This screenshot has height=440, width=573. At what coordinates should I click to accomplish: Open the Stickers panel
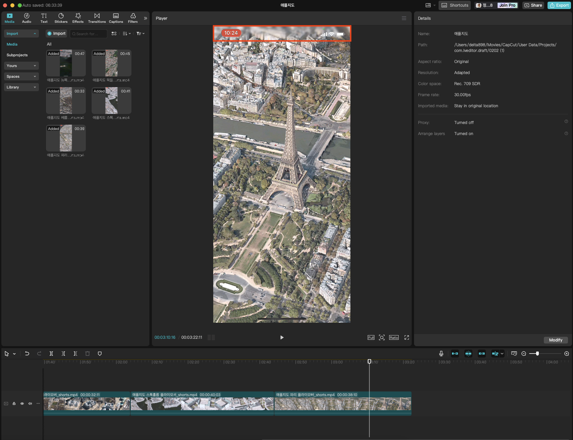(61, 18)
